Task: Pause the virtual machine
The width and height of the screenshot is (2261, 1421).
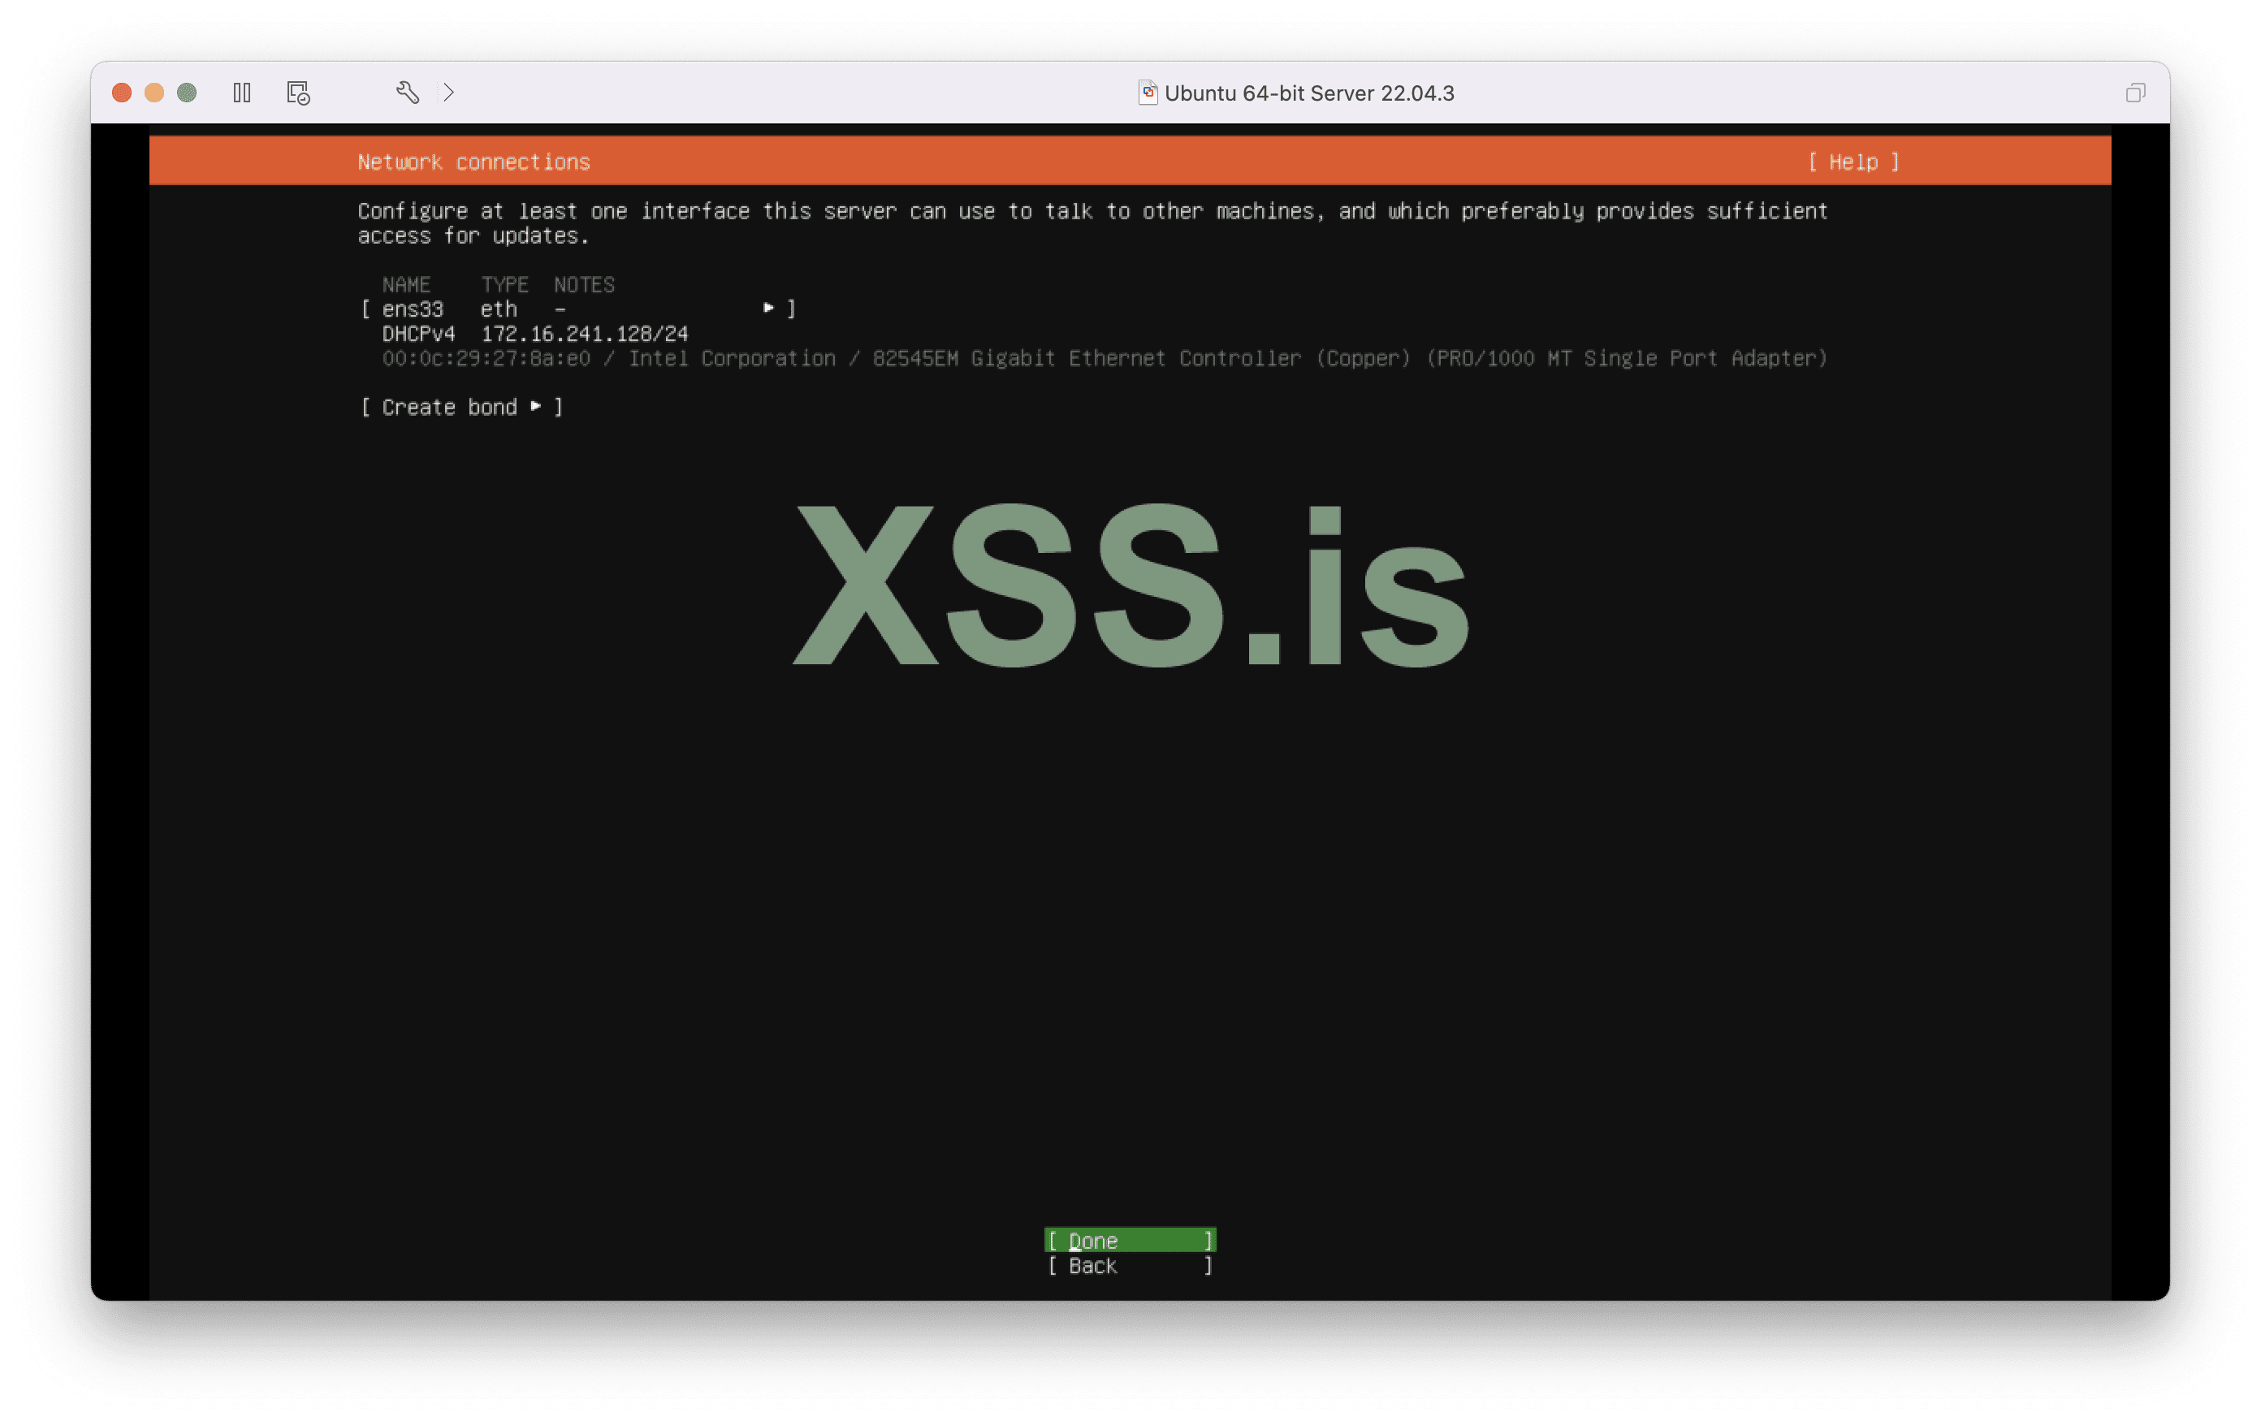Action: pos(241,93)
